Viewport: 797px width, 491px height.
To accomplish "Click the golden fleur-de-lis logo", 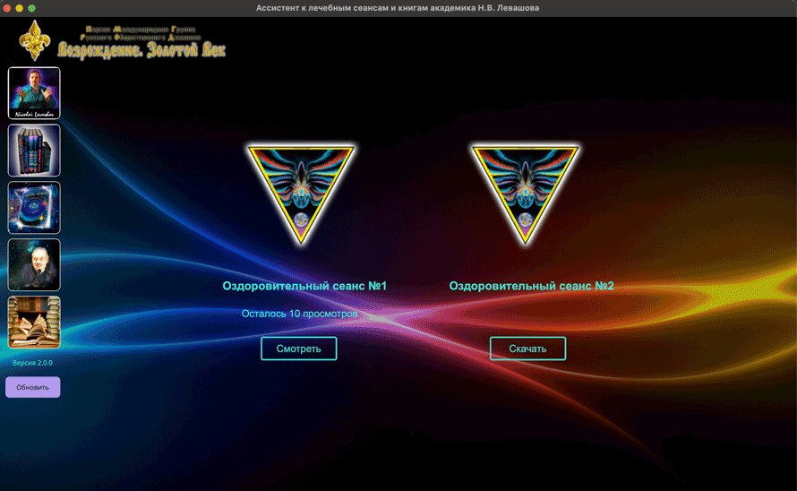I will click(x=36, y=40).
